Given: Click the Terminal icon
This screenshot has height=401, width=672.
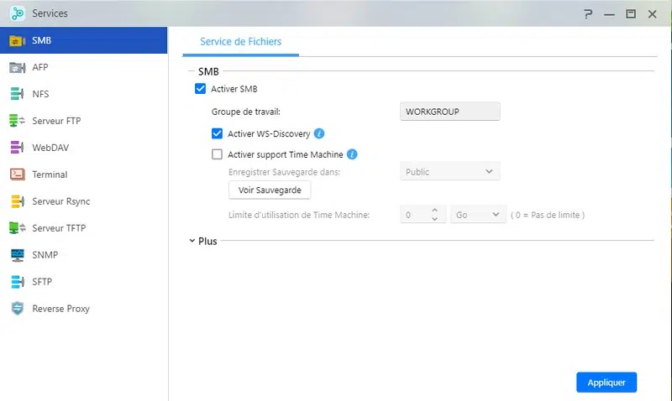Looking at the screenshot, I should (17, 174).
